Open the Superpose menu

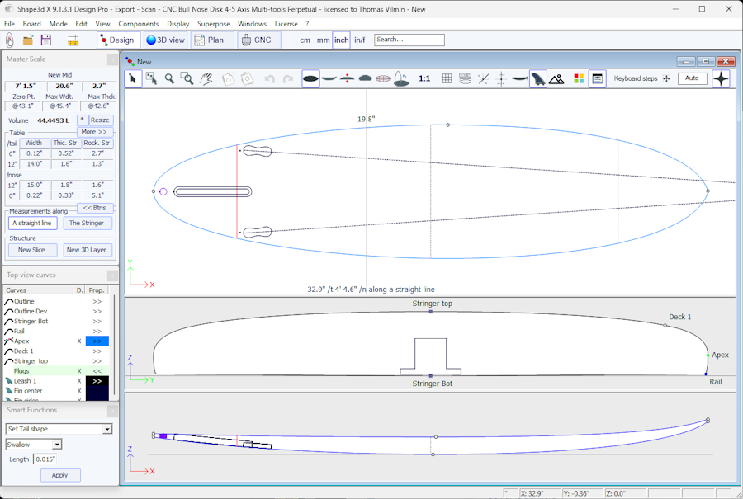(213, 24)
